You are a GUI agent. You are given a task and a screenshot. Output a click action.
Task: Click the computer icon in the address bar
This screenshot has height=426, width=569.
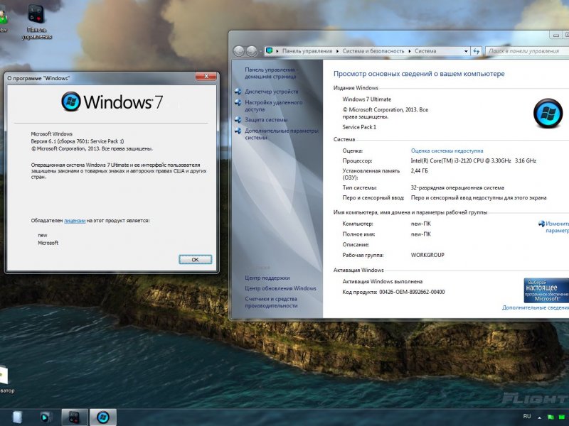click(x=270, y=50)
